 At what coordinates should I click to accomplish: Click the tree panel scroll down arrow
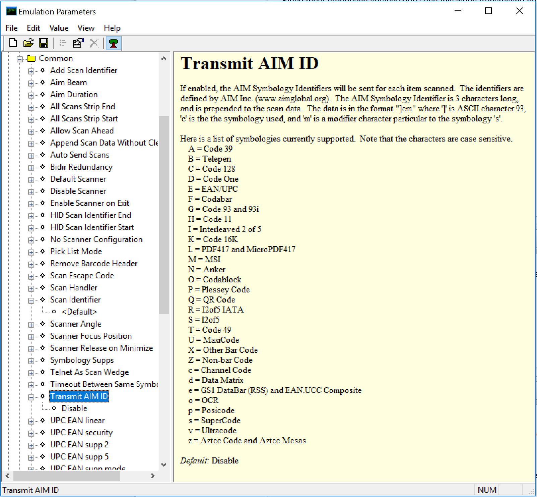click(164, 464)
